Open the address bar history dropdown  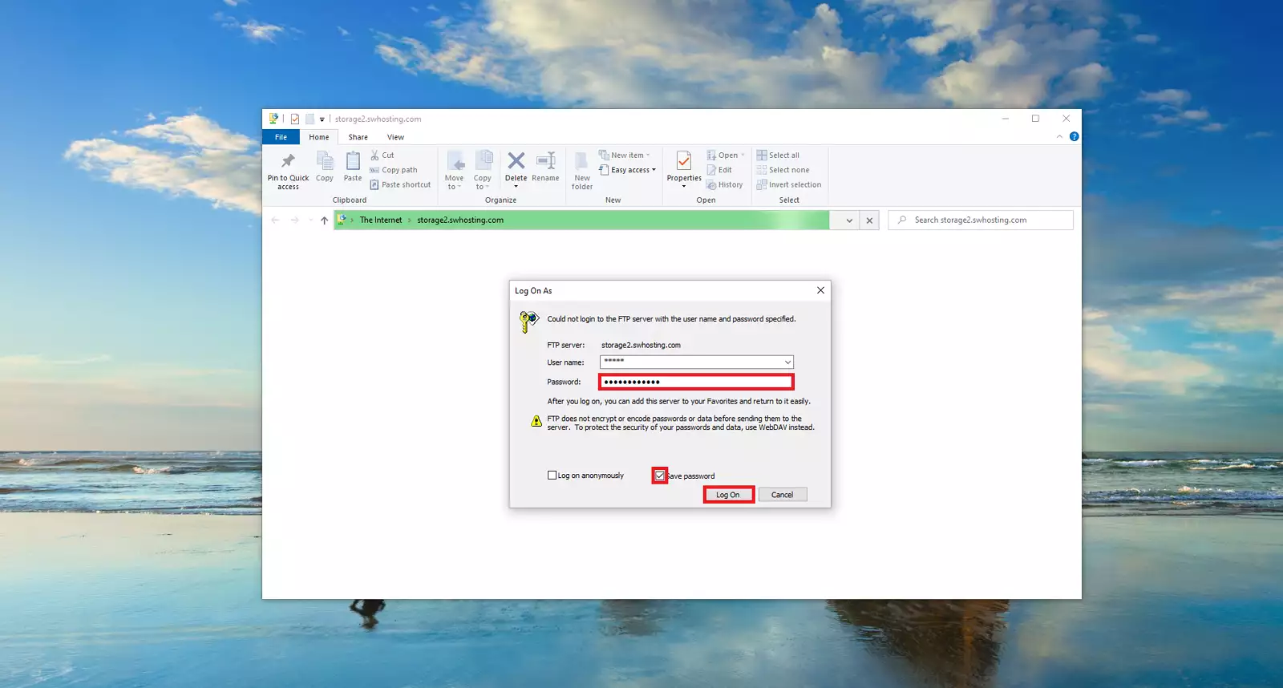pos(849,221)
